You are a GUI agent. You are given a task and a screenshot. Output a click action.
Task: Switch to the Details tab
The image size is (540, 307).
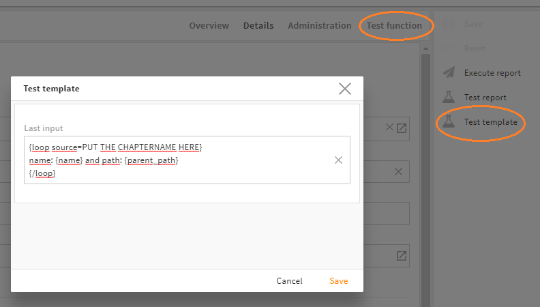pos(258,25)
